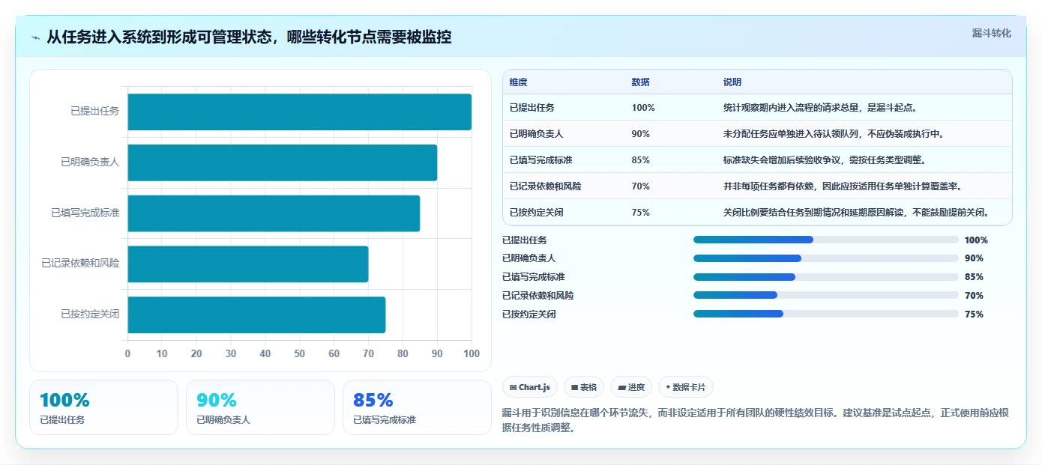Click the 0 tick on chart x-axis

pyautogui.click(x=127, y=353)
